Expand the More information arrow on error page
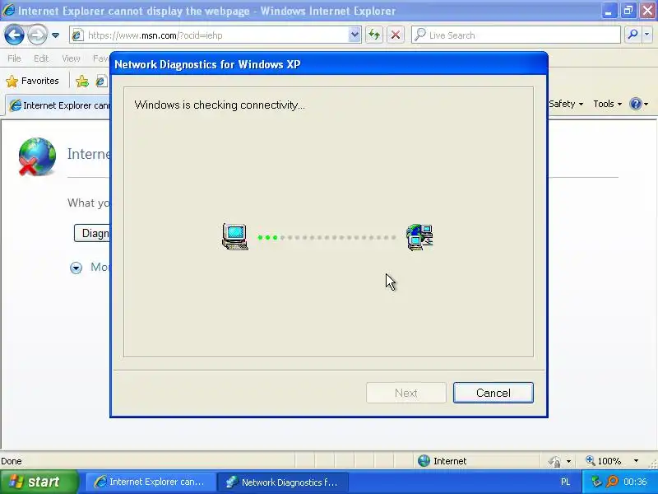This screenshot has width=658, height=494. tap(76, 268)
